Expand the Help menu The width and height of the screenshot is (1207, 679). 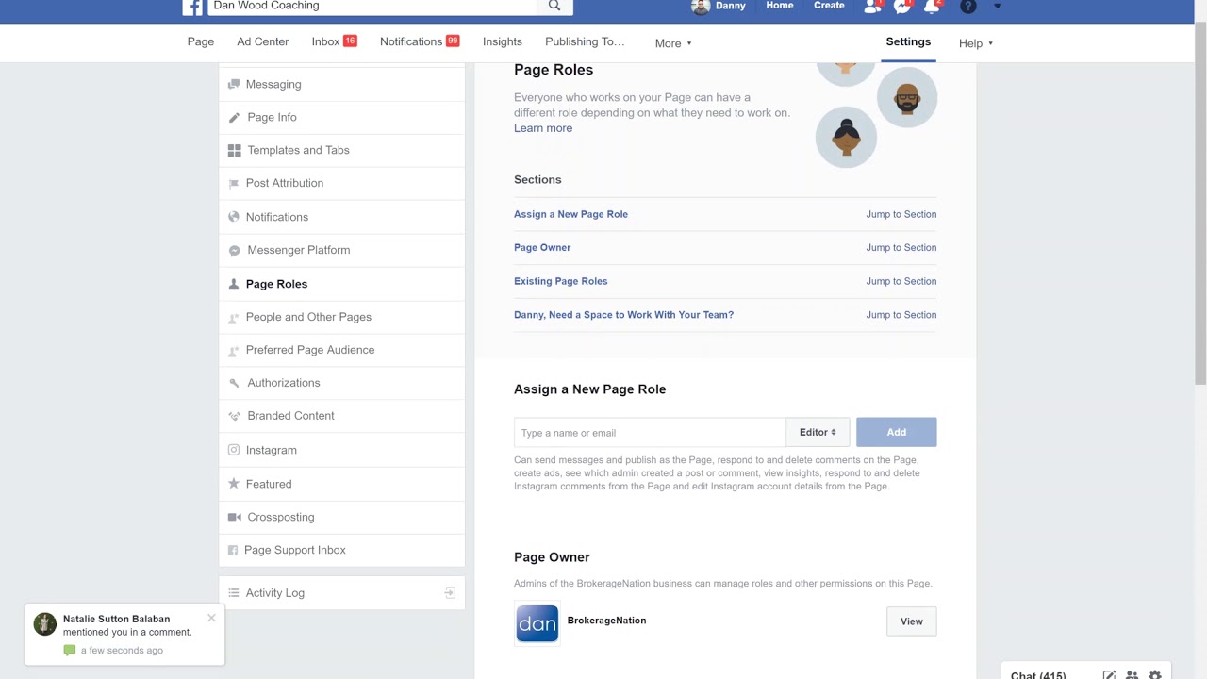(976, 43)
